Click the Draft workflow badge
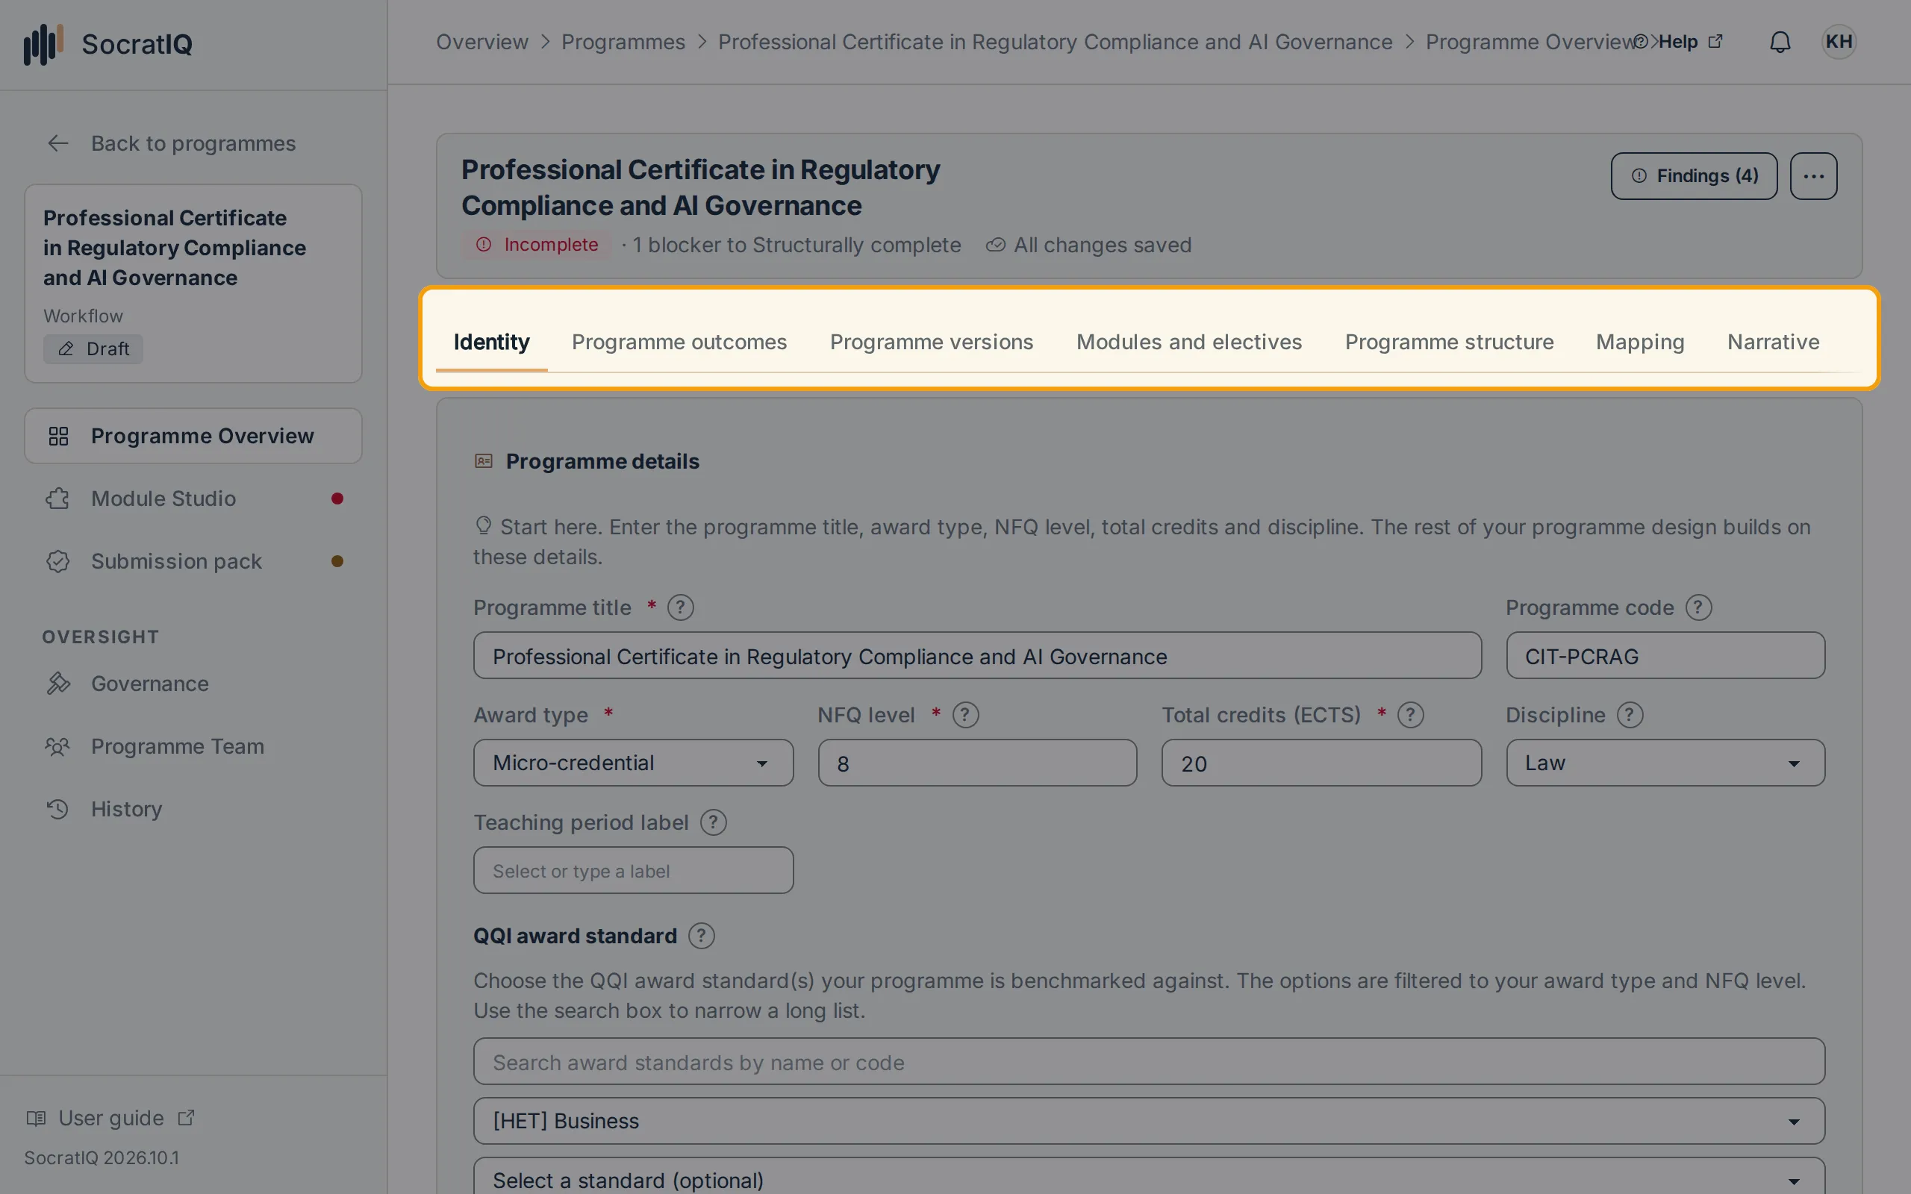This screenshot has width=1911, height=1194. pos(93,348)
